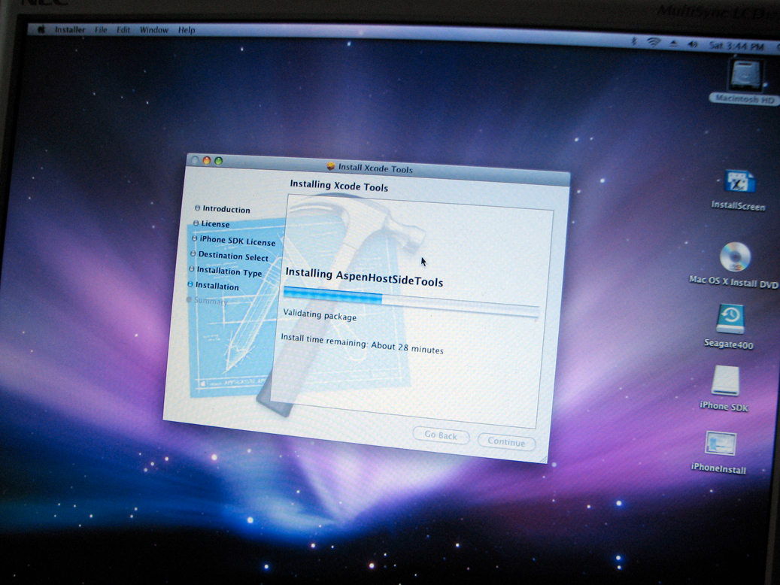Zoom the Install Xcode Tools window
Image resolution: width=780 pixels, height=585 pixels.
click(x=218, y=161)
